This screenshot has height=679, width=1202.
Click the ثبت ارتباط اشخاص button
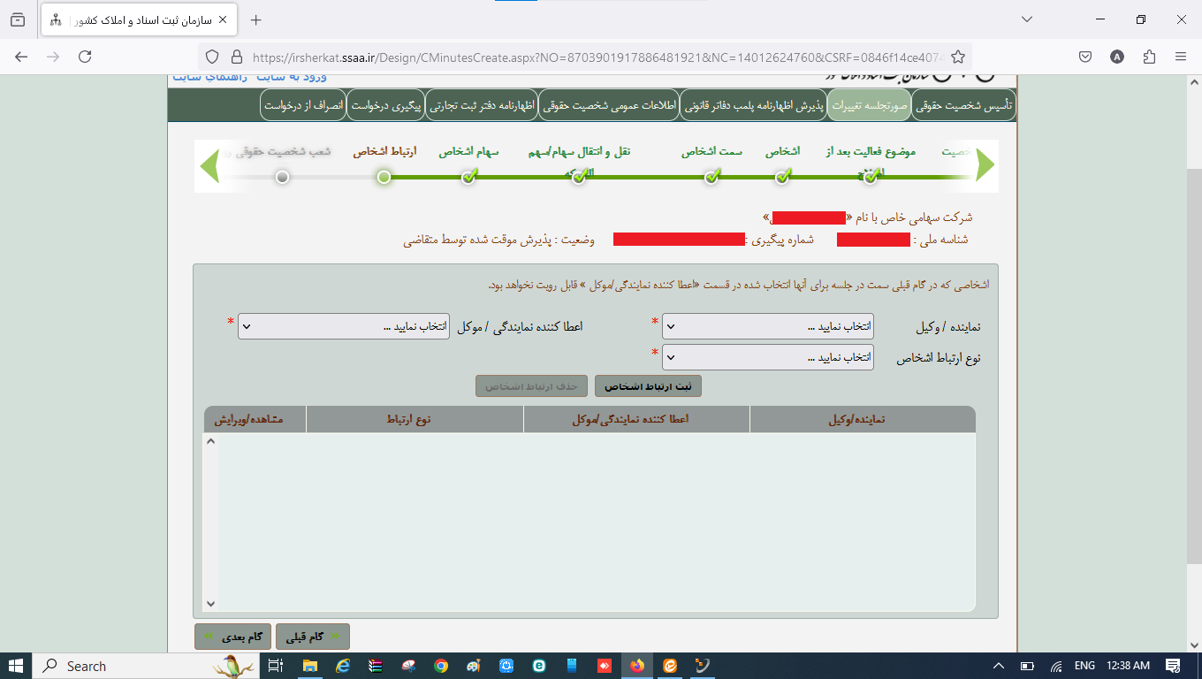tap(648, 386)
